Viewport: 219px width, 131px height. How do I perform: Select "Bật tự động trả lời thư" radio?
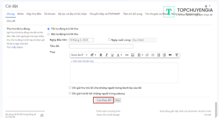tap(48, 34)
